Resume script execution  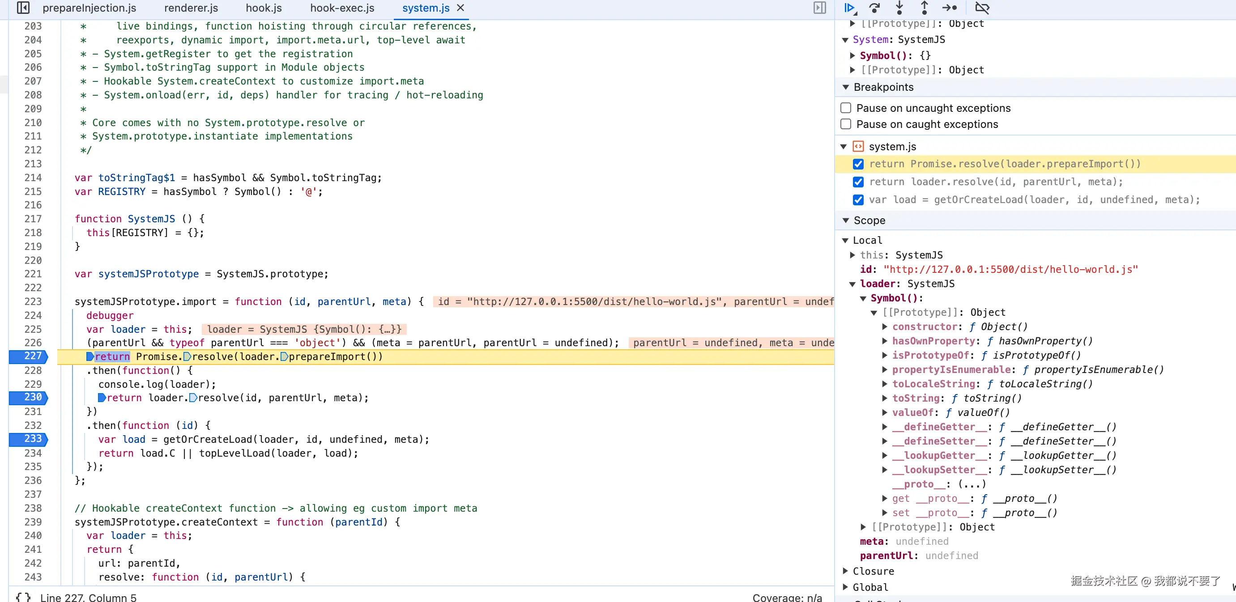point(849,8)
